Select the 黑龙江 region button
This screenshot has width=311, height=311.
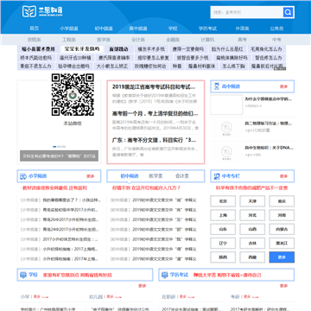click(282, 243)
